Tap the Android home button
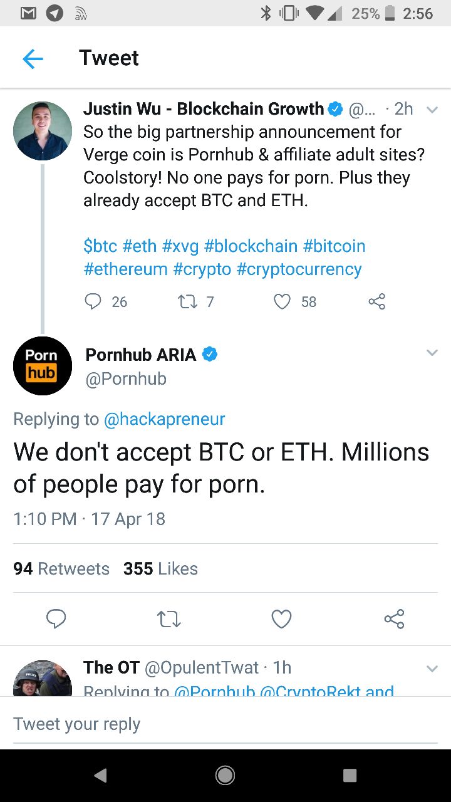This screenshot has height=802, width=451. click(225, 776)
